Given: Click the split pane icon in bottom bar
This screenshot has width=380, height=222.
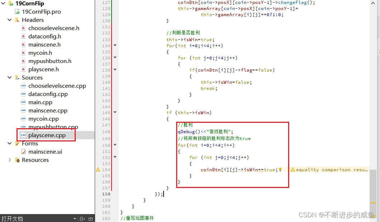Looking at the screenshot, I should (83, 219).
